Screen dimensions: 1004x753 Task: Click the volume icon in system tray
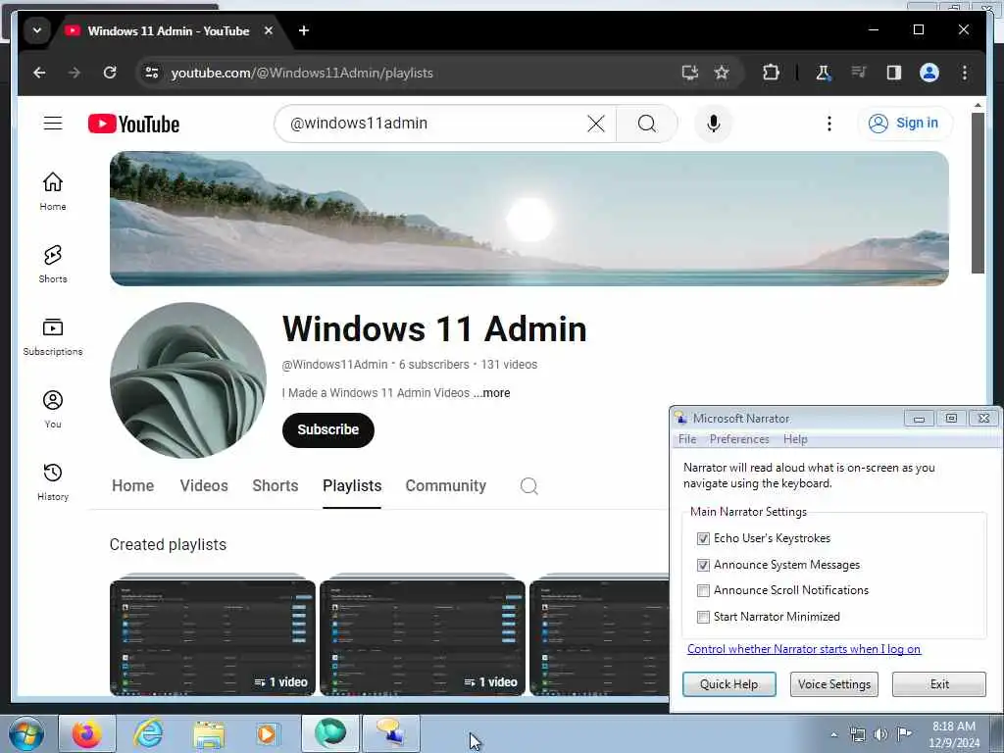880,734
